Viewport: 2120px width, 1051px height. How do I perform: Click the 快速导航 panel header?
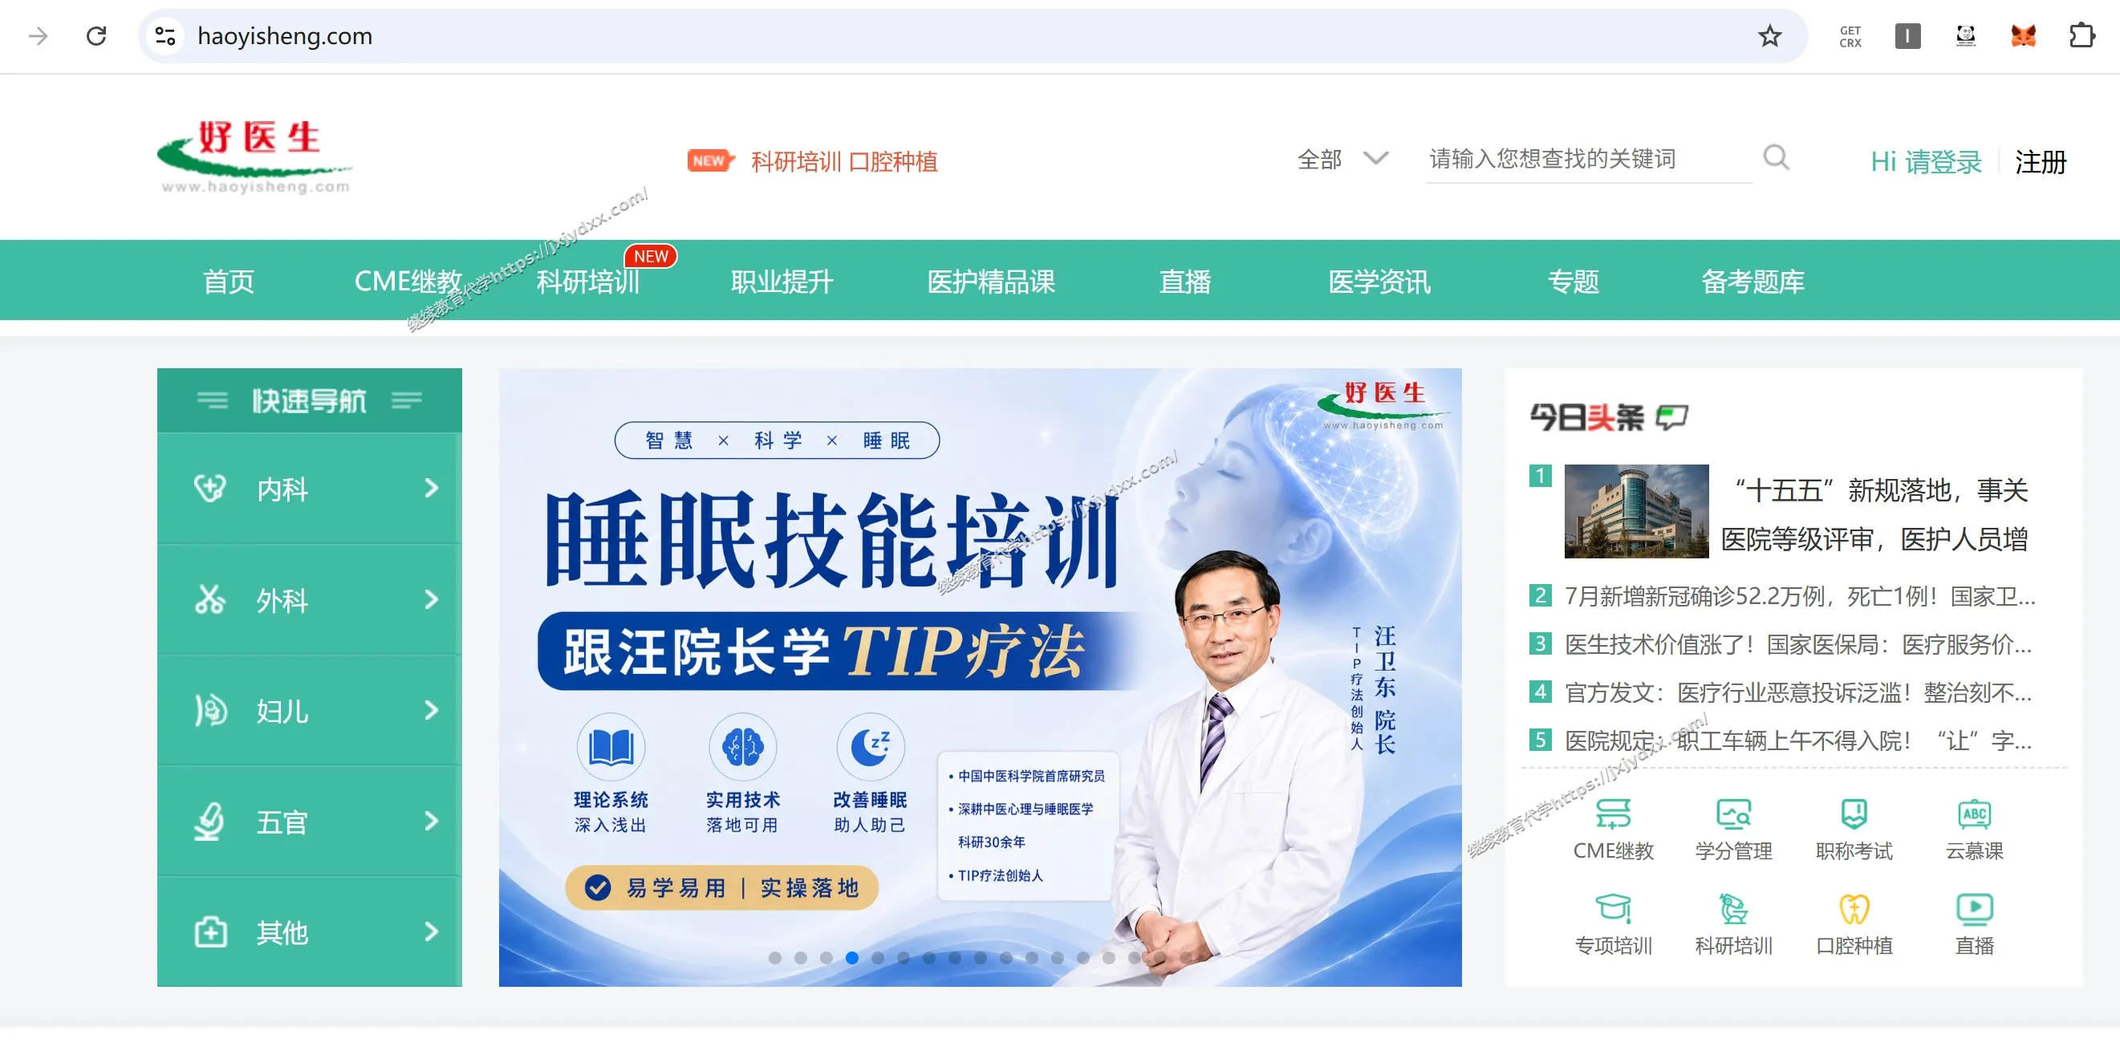click(x=309, y=401)
